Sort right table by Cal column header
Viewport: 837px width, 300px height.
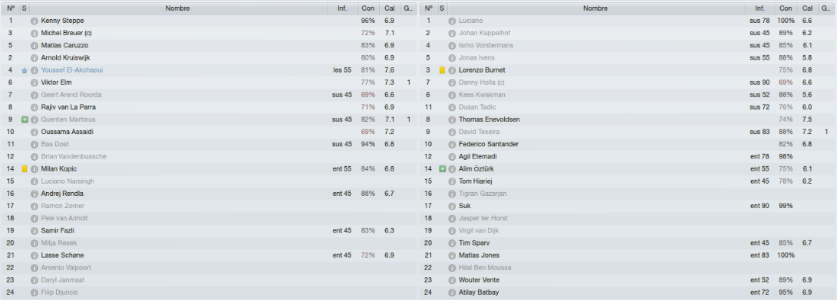[806, 8]
